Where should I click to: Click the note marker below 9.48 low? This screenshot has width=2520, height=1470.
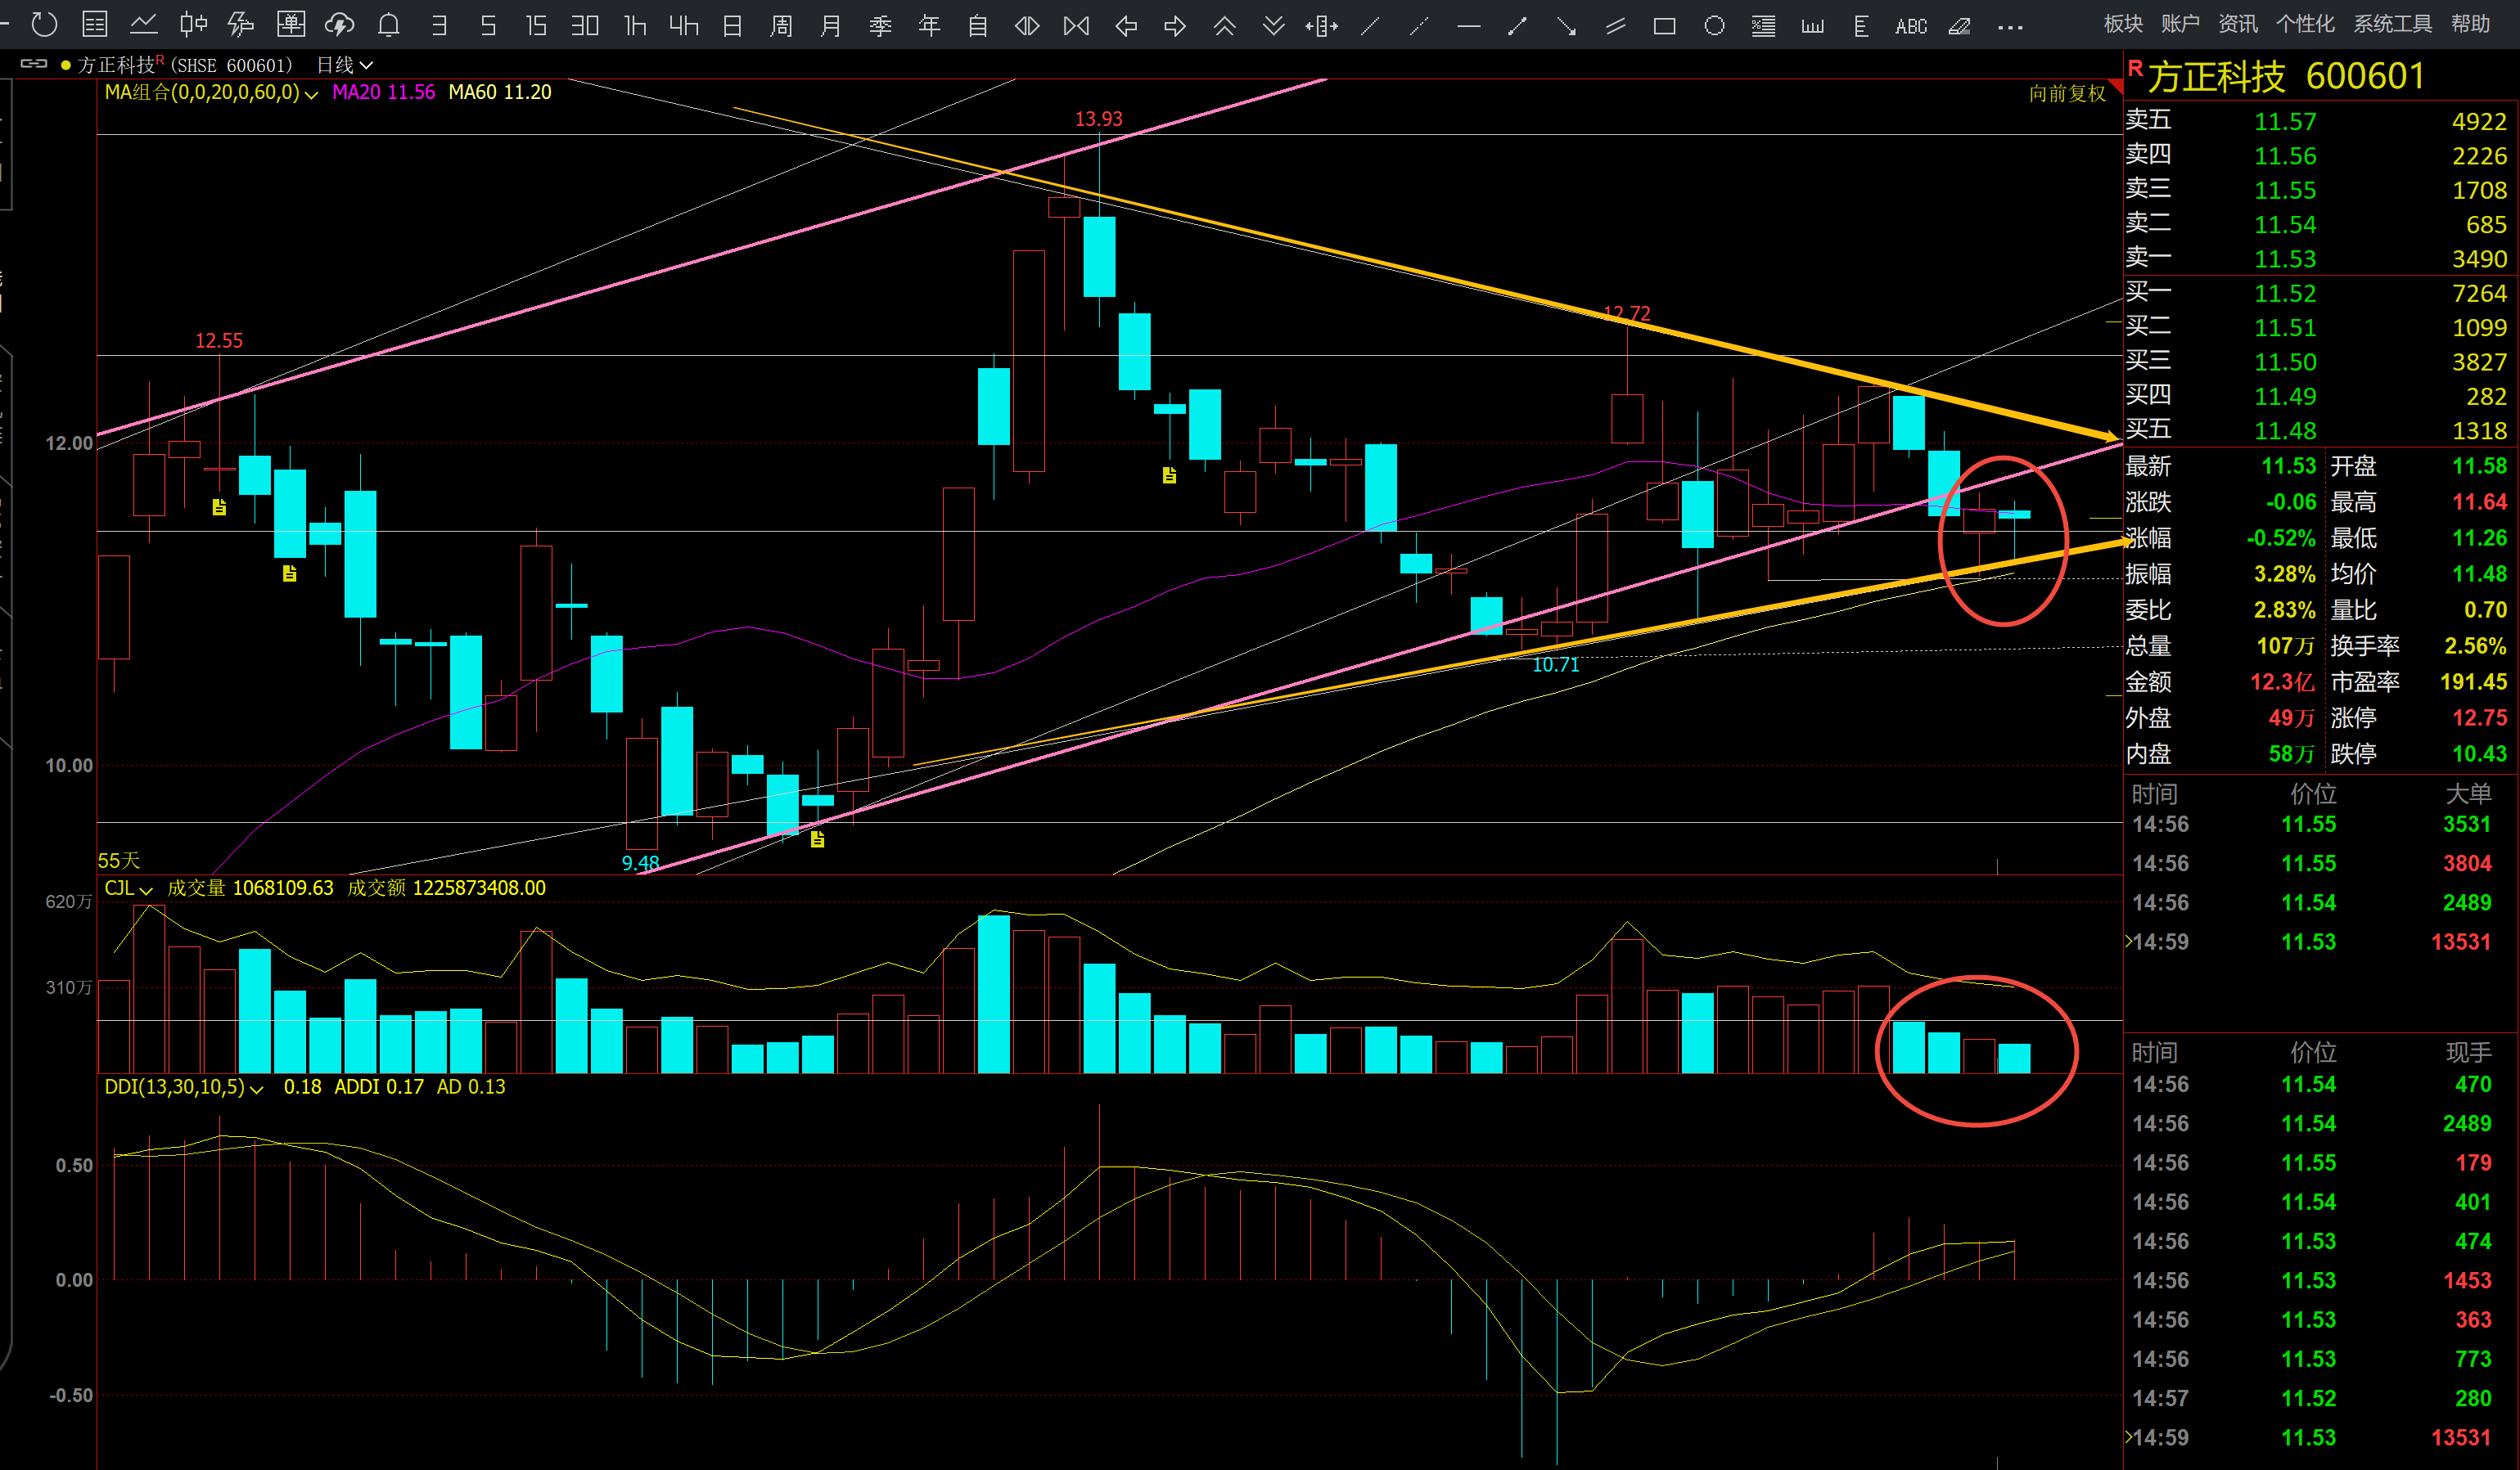pos(817,840)
